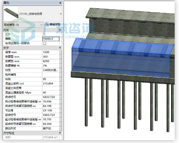179x143 pixels.
Task: Click the 材质 value C40防水混...
Action: click(x=51, y=70)
